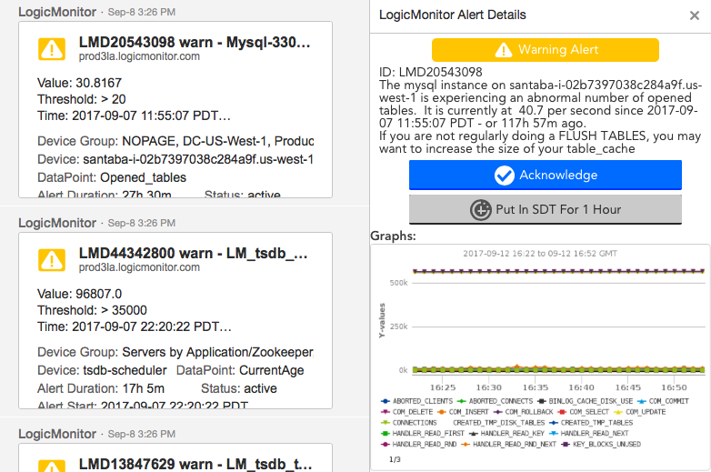Toggle HANDLER_READ_RND_NEXT legend series
The height and width of the screenshot is (472, 711).
(509, 445)
